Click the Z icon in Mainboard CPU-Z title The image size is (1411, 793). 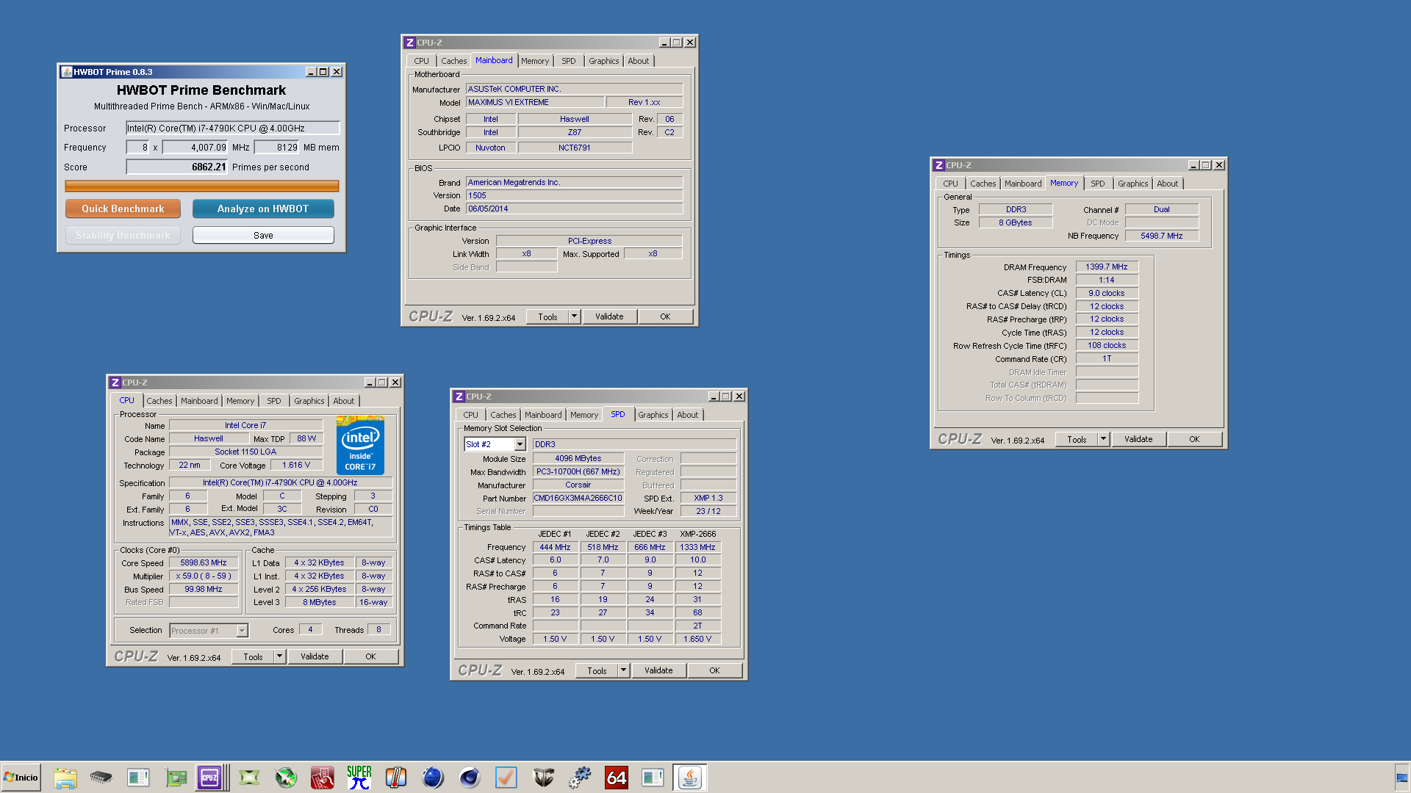point(410,43)
